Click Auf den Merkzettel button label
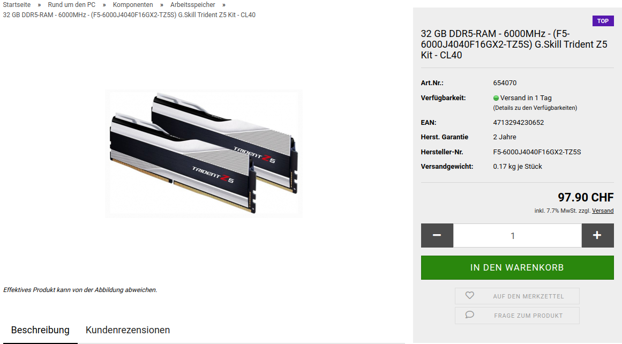Image resolution: width=622 pixels, height=344 pixels. pyautogui.click(x=528, y=296)
